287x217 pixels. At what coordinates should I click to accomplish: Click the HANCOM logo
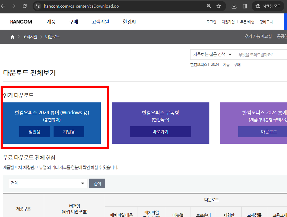20,21
